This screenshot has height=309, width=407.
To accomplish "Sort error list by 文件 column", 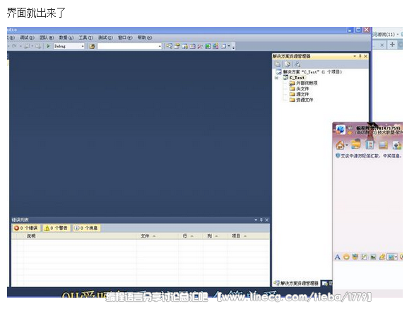I will point(158,236).
